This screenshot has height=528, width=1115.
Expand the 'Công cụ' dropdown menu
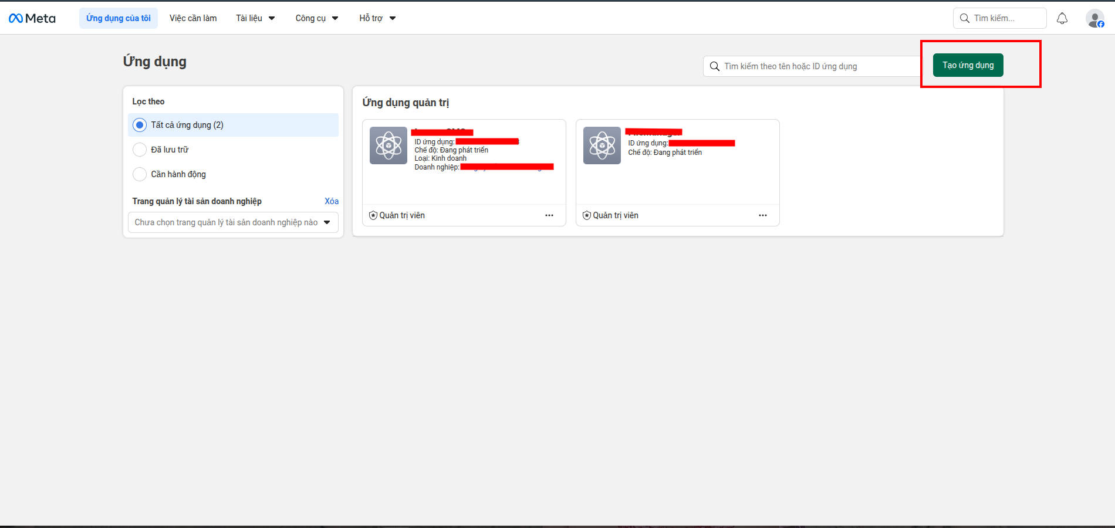point(316,18)
